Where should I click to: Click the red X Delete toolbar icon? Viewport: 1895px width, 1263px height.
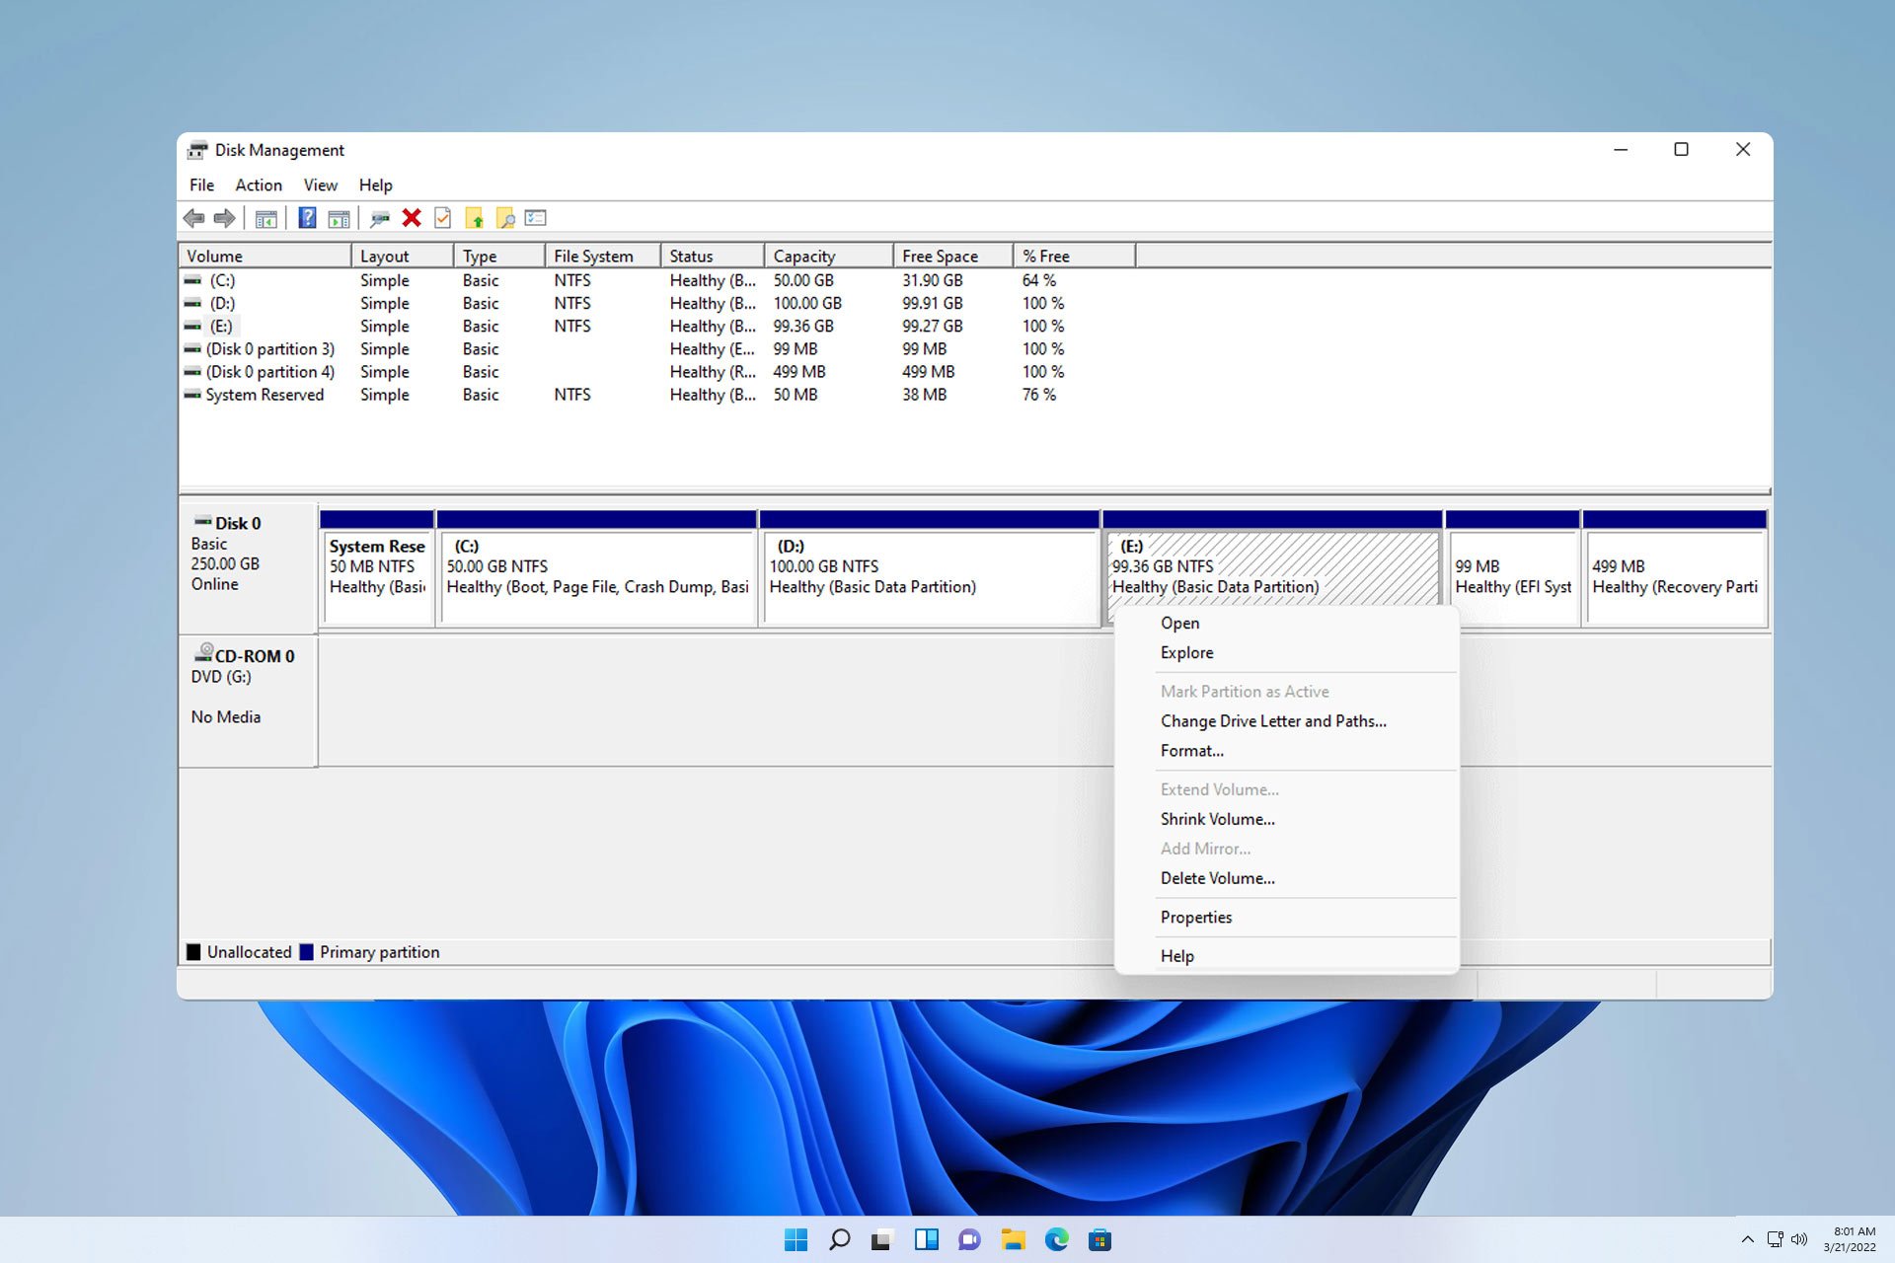tap(412, 218)
